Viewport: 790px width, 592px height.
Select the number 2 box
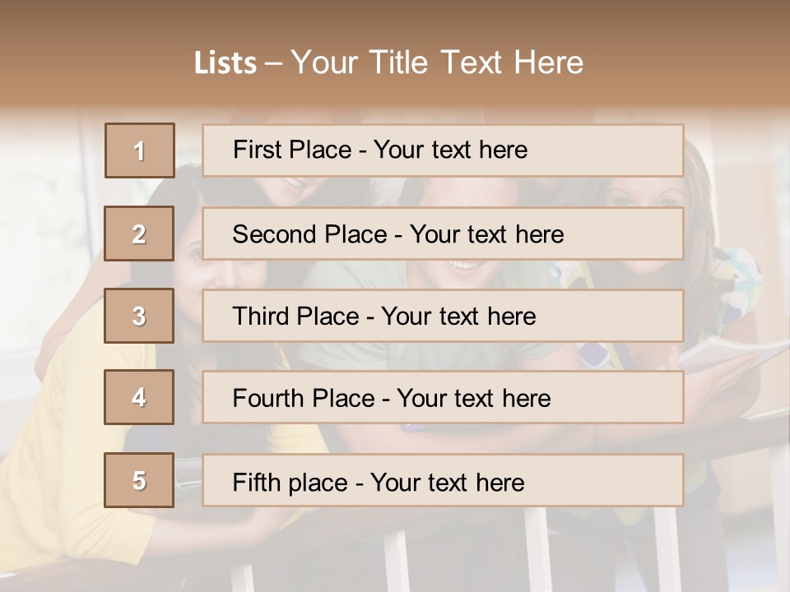[x=139, y=234]
